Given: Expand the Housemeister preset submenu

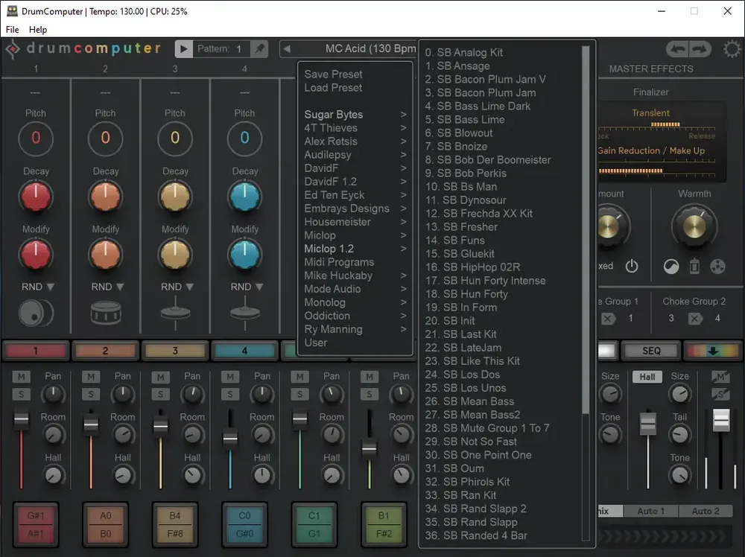Looking at the screenshot, I should (x=355, y=222).
